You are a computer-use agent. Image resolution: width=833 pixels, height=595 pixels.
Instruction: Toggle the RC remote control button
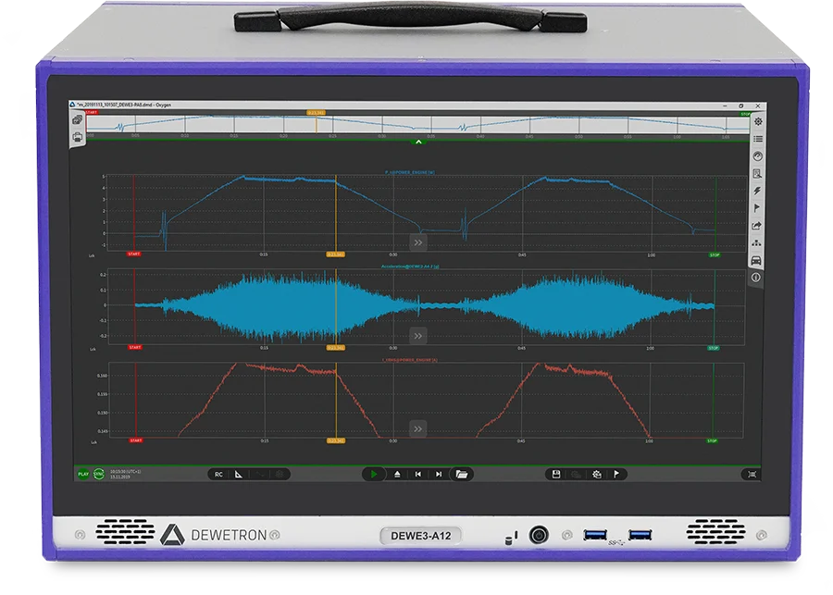pyautogui.click(x=218, y=475)
